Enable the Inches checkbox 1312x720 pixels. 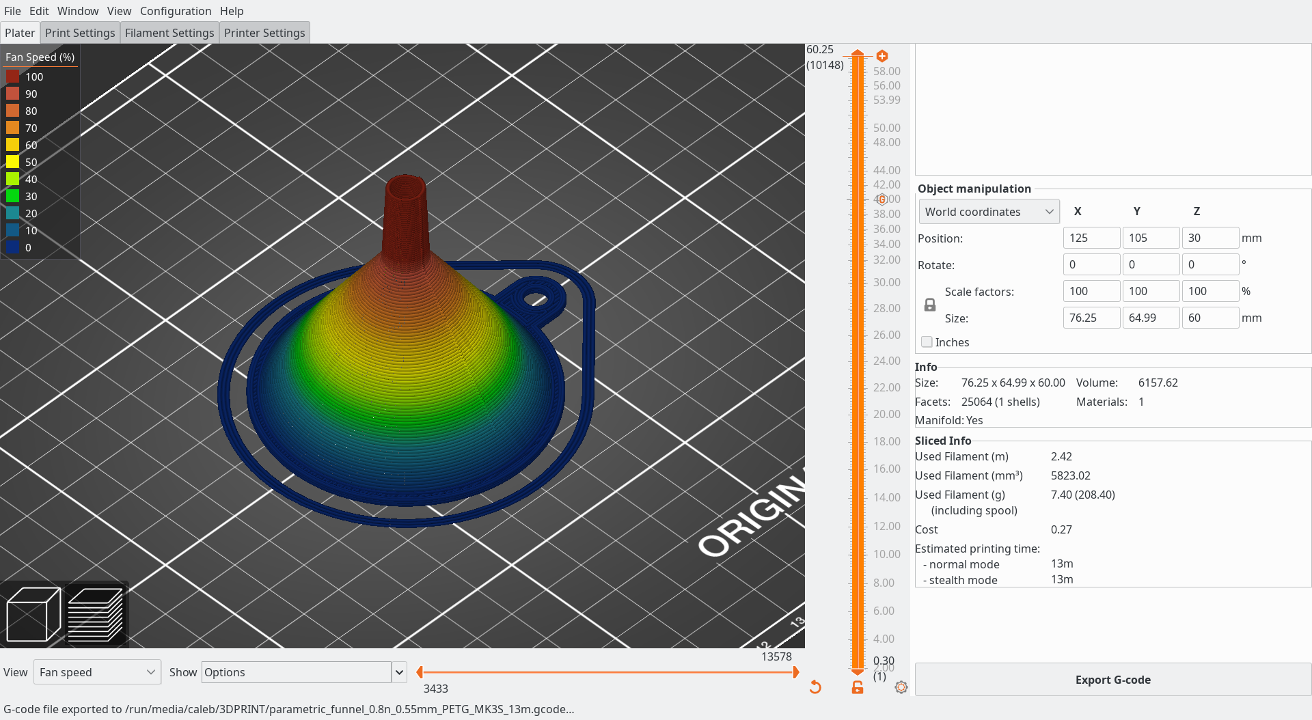point(927,342)
